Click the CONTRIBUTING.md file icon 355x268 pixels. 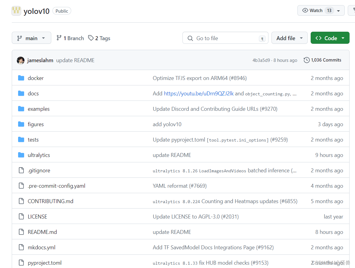pyautogui.click(x=21, y=201)
